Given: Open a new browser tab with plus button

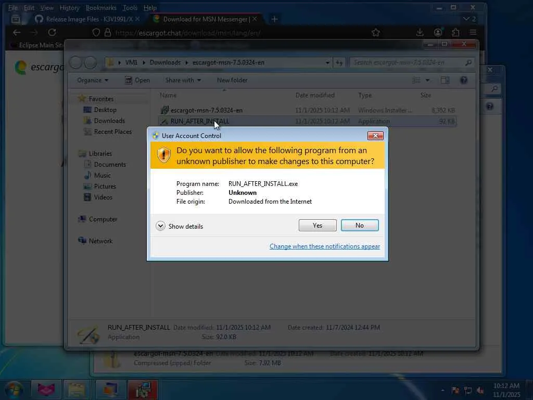Looking at the screenshot, I should (274, 19).
